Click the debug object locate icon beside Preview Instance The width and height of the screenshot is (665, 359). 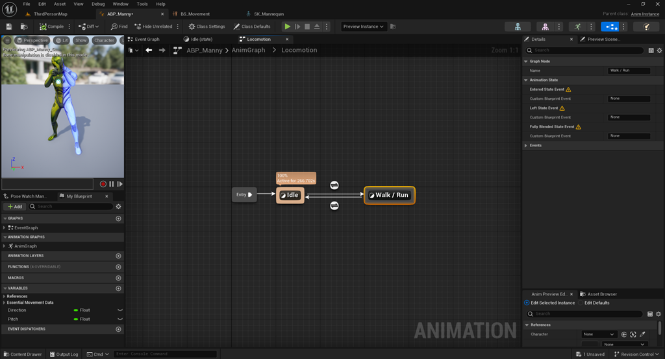393,27
